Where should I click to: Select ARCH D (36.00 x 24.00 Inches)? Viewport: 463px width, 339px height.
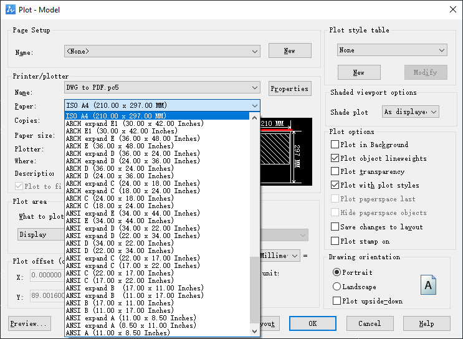(x=157, y=168)
